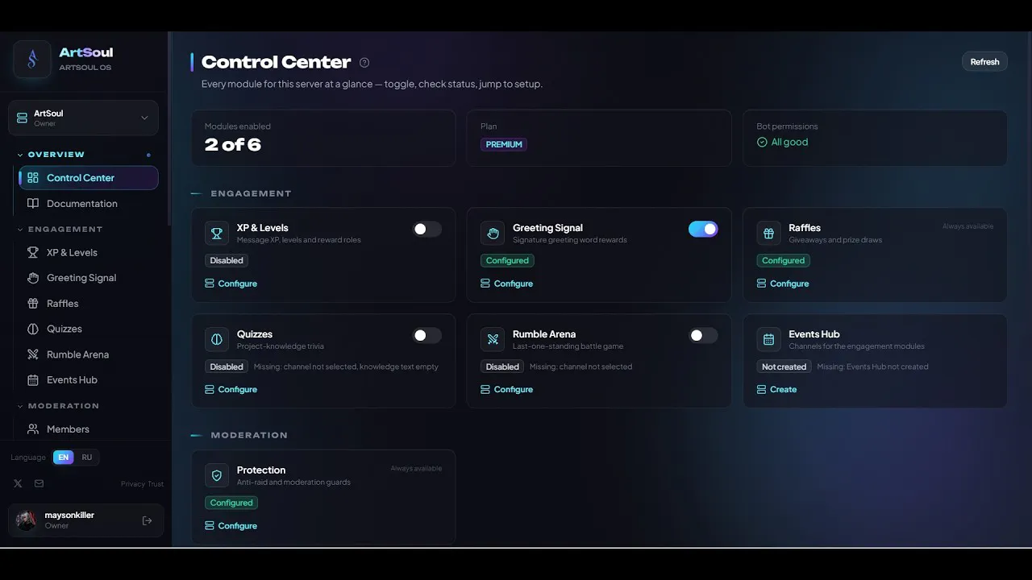This screenshot has height=580, width=1032.
Task: Collapse the ENGAGEMENT group in main panel
Action: pyautogui.click(x=242, y=193)
